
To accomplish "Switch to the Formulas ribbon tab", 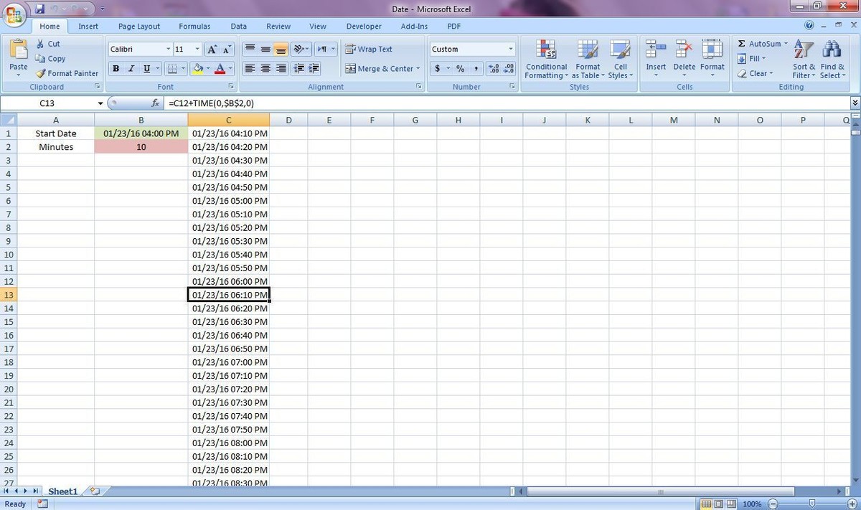I will (x=194, y=27).
